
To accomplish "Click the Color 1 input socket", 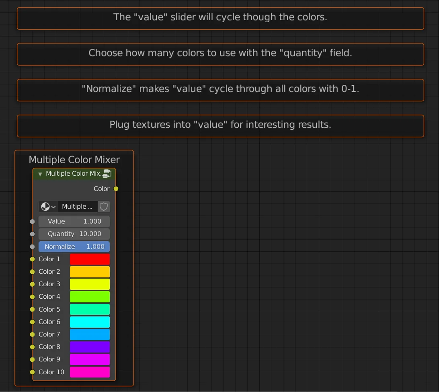I will pos(32,259).
